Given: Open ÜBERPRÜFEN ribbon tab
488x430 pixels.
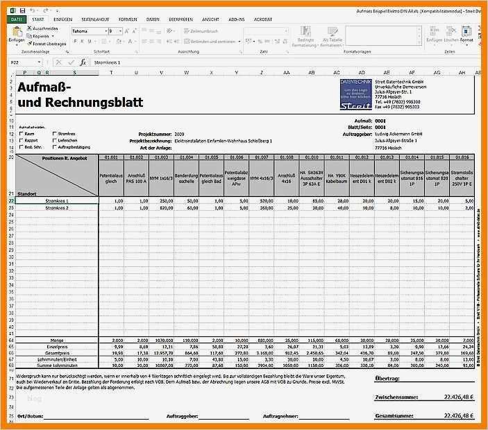Looking at the screenshot, I should 180,19.
